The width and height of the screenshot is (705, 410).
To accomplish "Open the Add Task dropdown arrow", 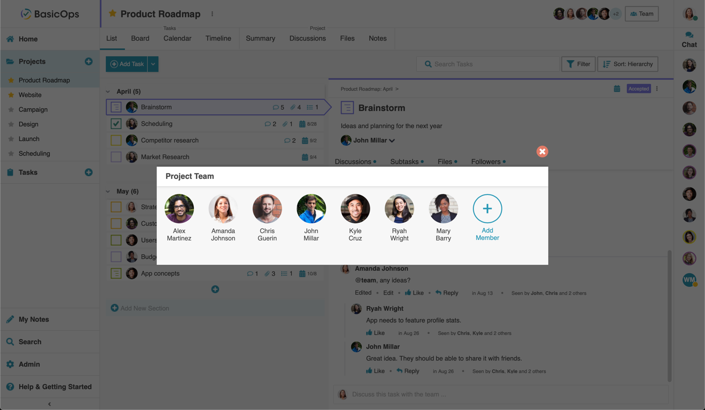I will [x=153, y=64].
